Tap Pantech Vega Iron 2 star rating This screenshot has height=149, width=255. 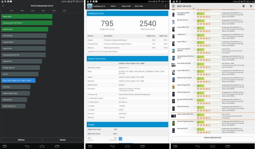[204, 96]
